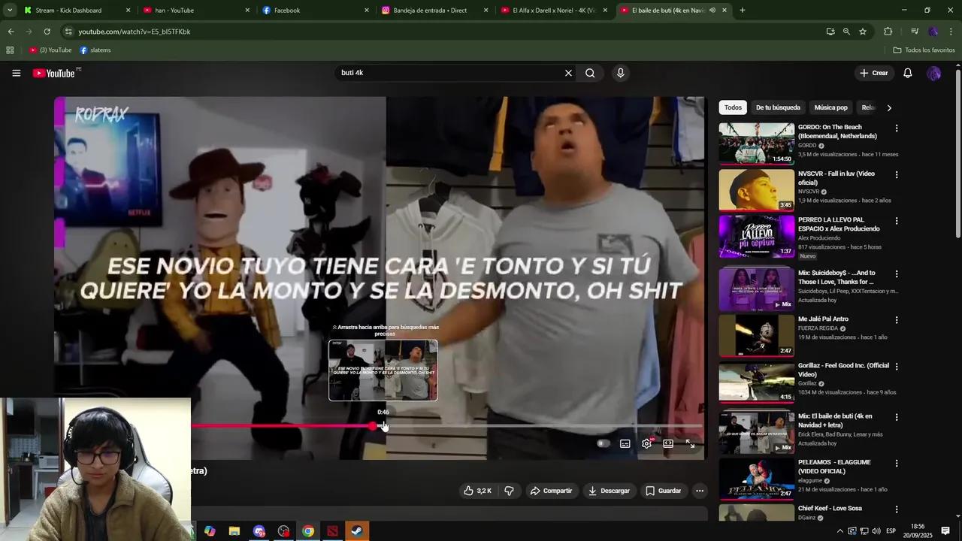This screenshot has width=962, height=541.
Task: Open YouTube account avatar menu
Action: [x=933, y=73]
